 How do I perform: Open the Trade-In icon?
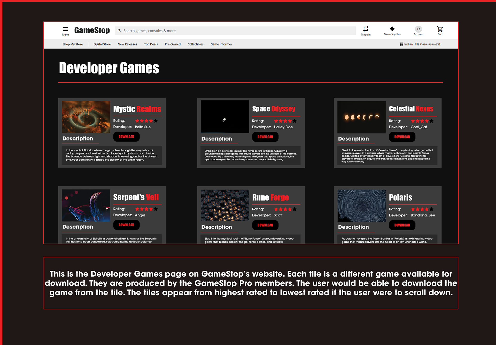coord(366,29)
